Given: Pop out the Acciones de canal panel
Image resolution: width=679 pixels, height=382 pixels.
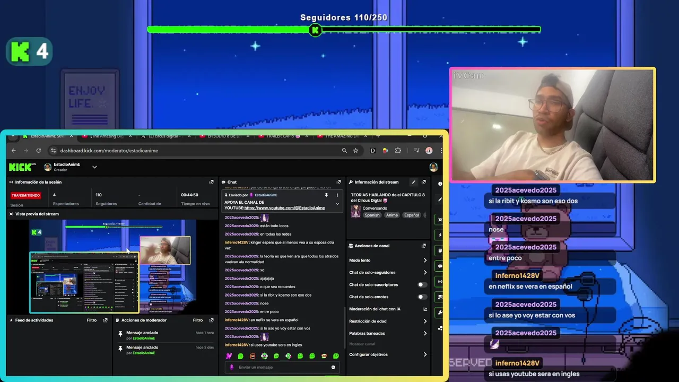Looking at the screenshot, I should point(423,246).
